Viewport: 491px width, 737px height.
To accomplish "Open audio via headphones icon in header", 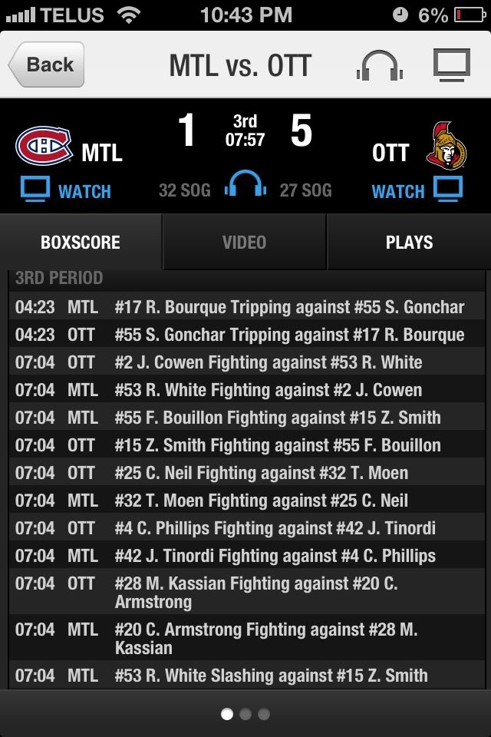I will click(x=379, y=64).
